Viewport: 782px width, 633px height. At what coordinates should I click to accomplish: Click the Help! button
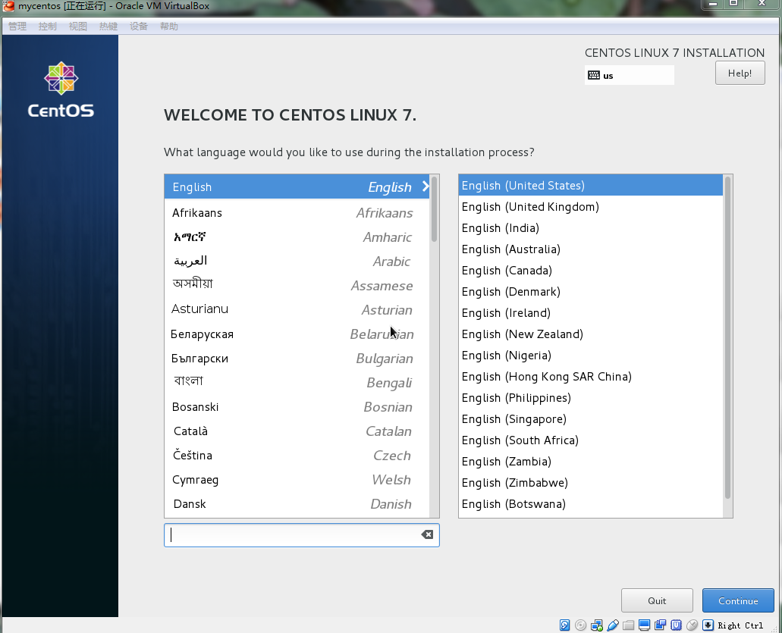point(740,74)
